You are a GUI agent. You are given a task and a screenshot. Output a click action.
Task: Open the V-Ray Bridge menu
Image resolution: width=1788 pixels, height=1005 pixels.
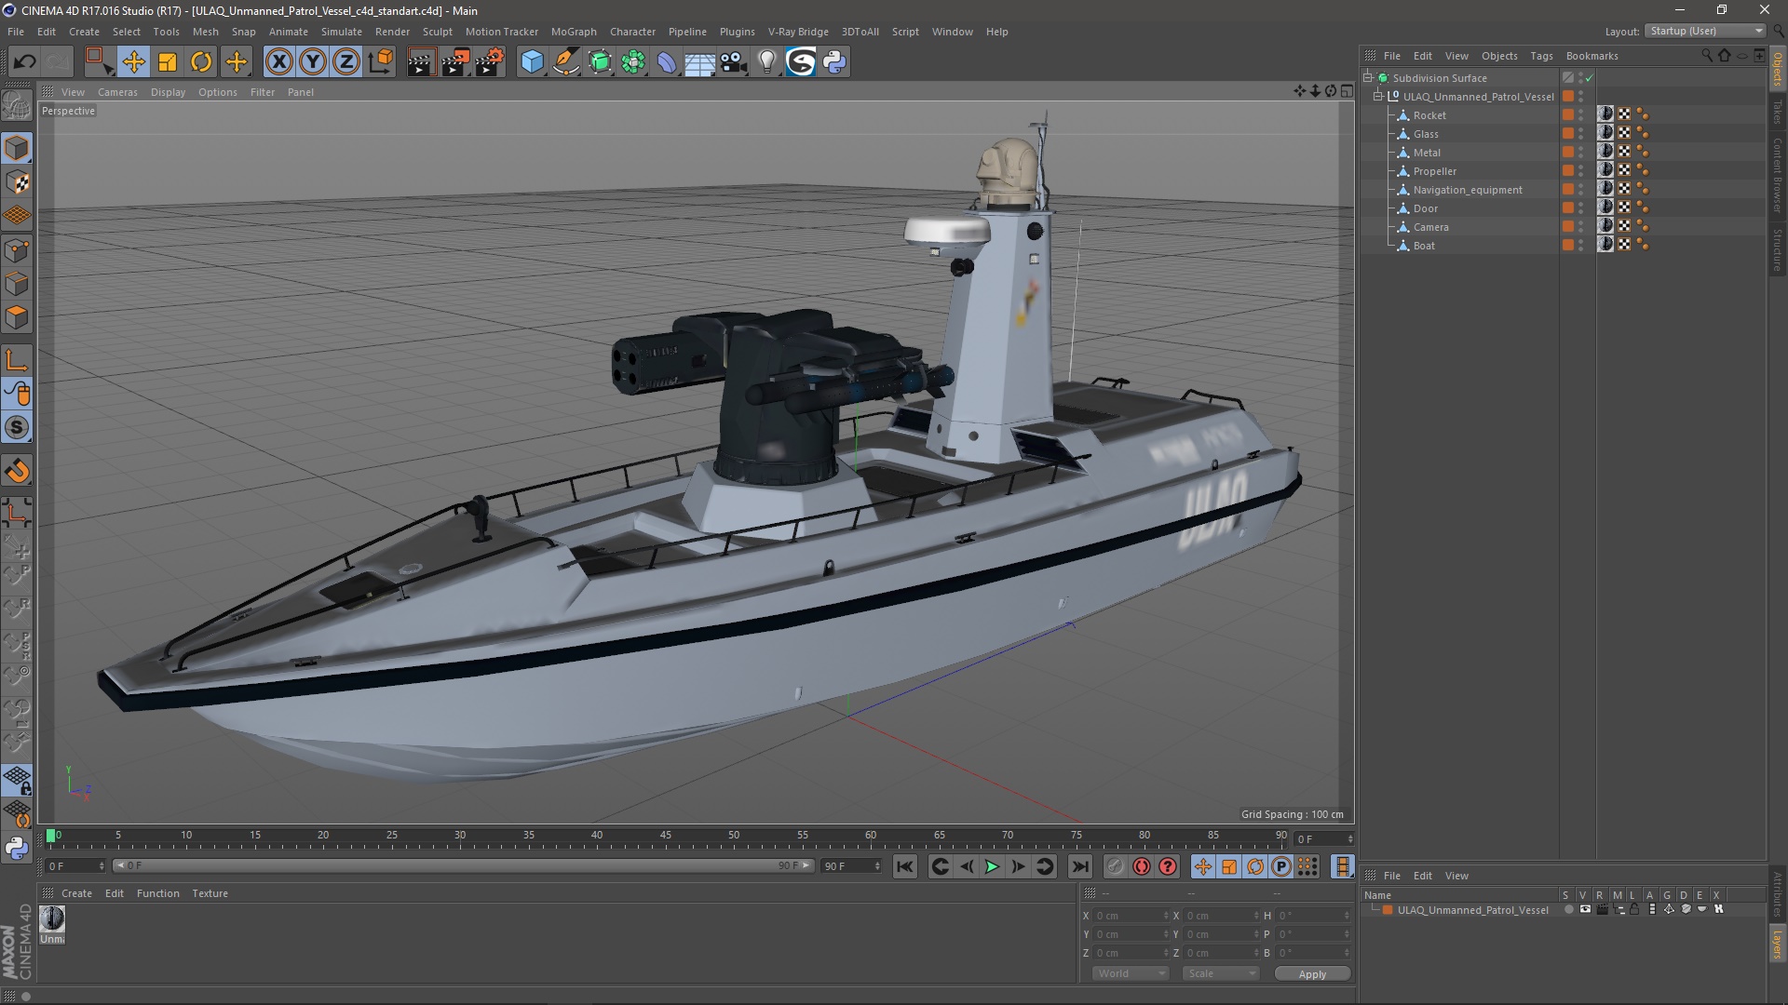tap(798, 32)
